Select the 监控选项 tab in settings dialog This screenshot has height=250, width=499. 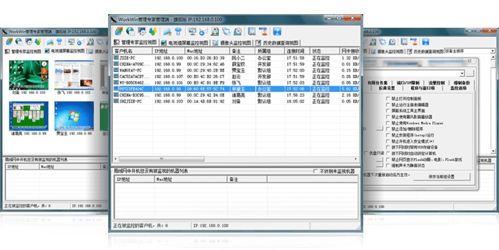click(x=458, y=89)
